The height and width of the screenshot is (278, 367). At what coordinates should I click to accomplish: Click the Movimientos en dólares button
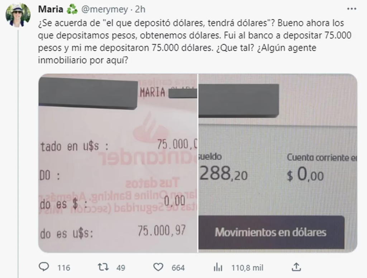tap(271, 232)
